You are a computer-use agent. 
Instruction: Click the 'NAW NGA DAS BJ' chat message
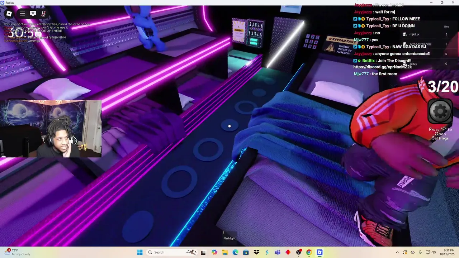[409, 47]
